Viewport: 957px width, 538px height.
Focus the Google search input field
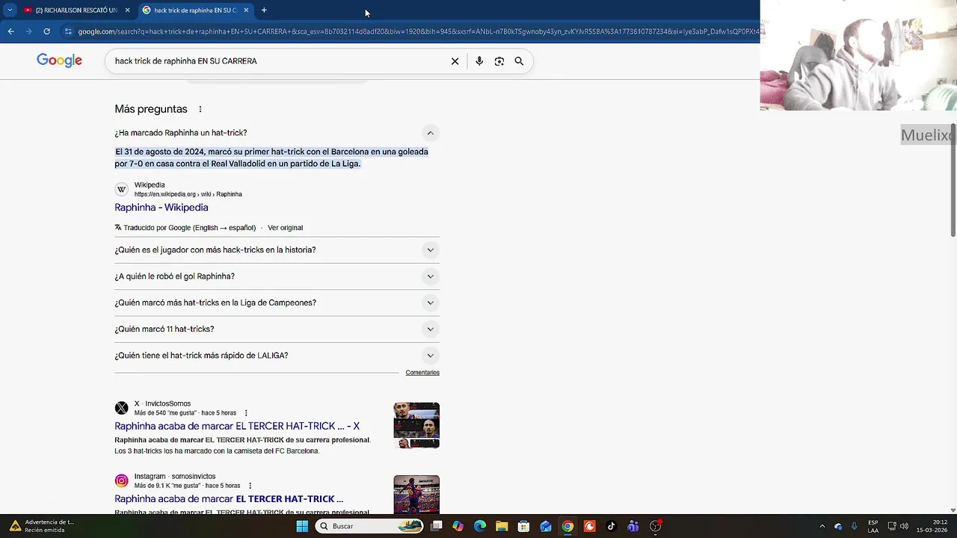point(277,61)
